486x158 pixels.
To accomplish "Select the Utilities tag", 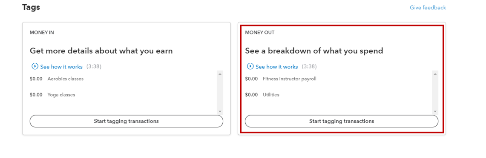I will point(271,95).
